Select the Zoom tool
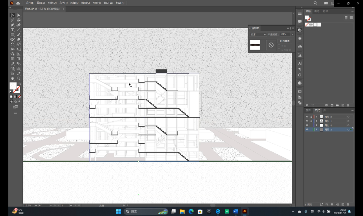Viewport: 363px width, 216px height. tap(19, 78)
